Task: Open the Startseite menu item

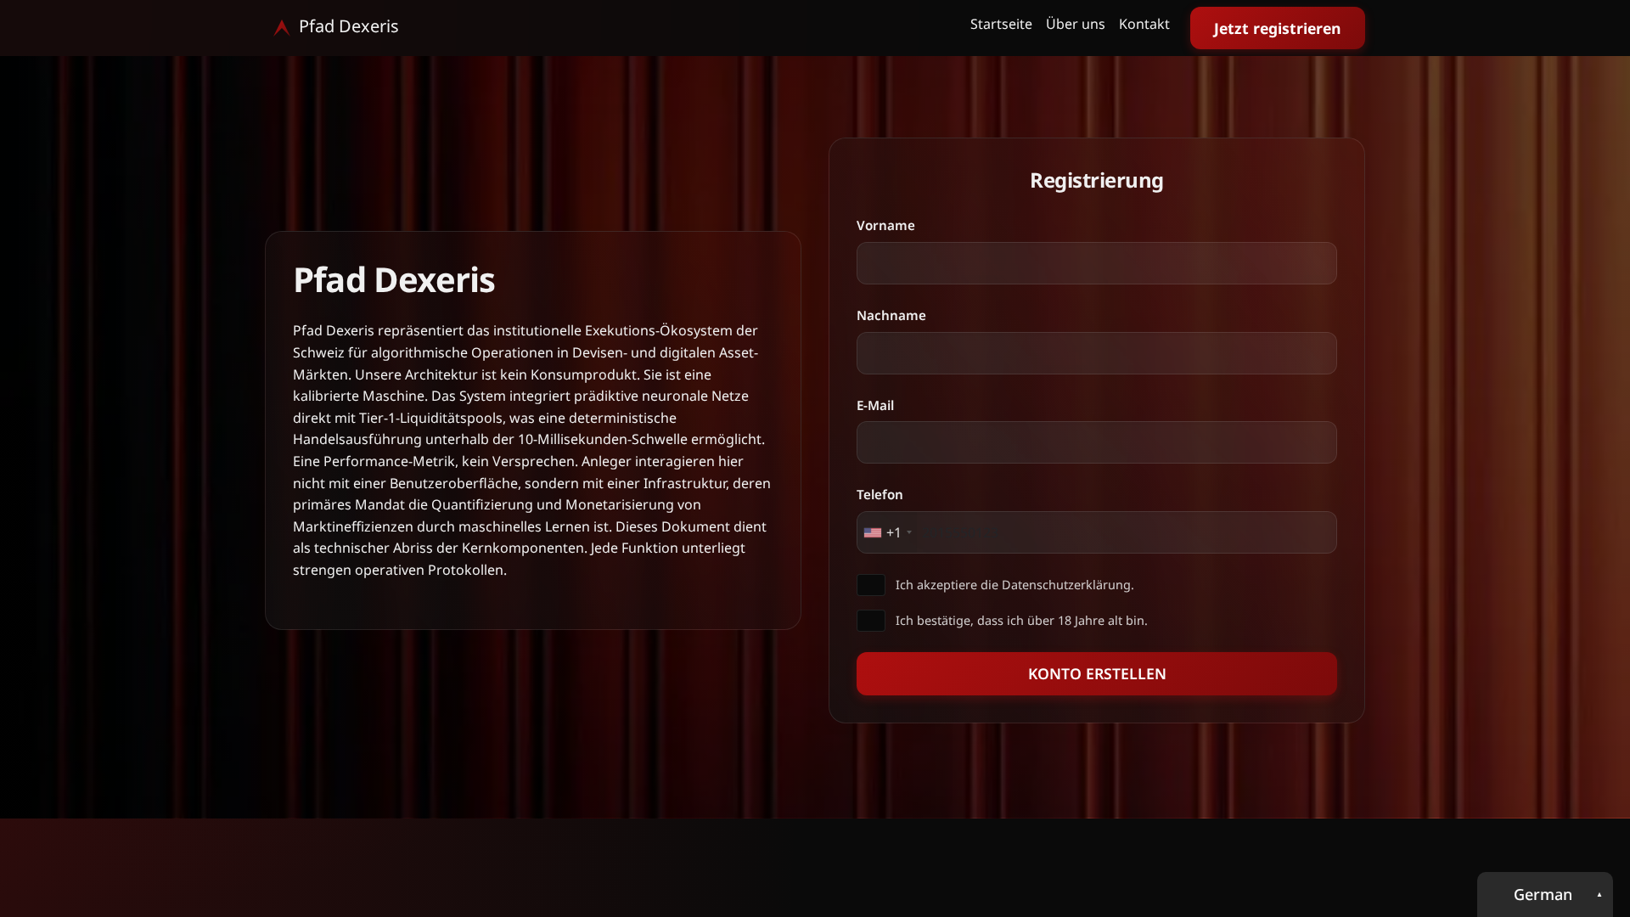Action: (1001, 25)
